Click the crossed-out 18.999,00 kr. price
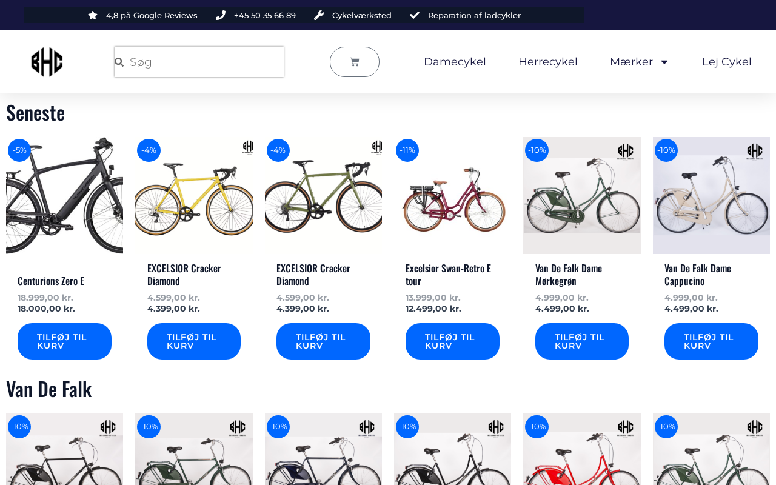Image resolution: width=776 pixels, height=485 pixels. coord(45,298)
